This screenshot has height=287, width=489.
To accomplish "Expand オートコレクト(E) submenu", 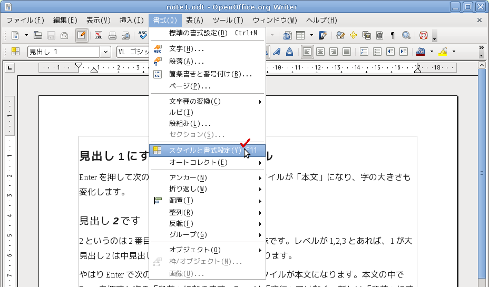I will (208, 163).
